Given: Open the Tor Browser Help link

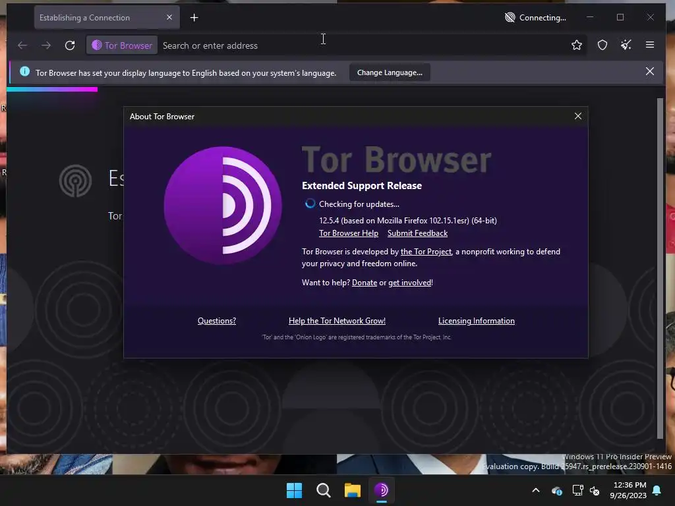Looking at the screenshot, I should 348,233.
